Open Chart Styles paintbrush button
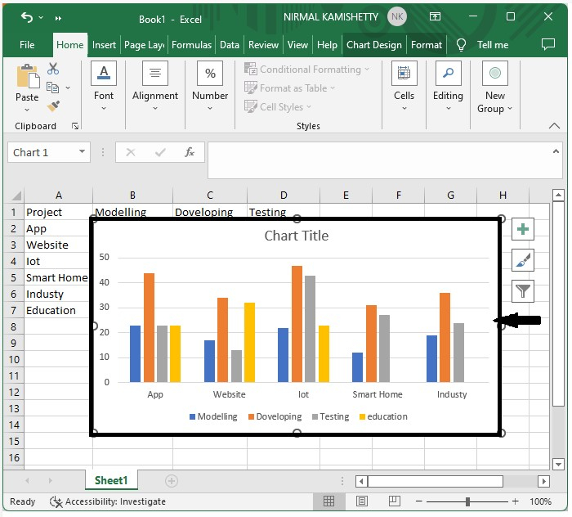 click(523, 260)
